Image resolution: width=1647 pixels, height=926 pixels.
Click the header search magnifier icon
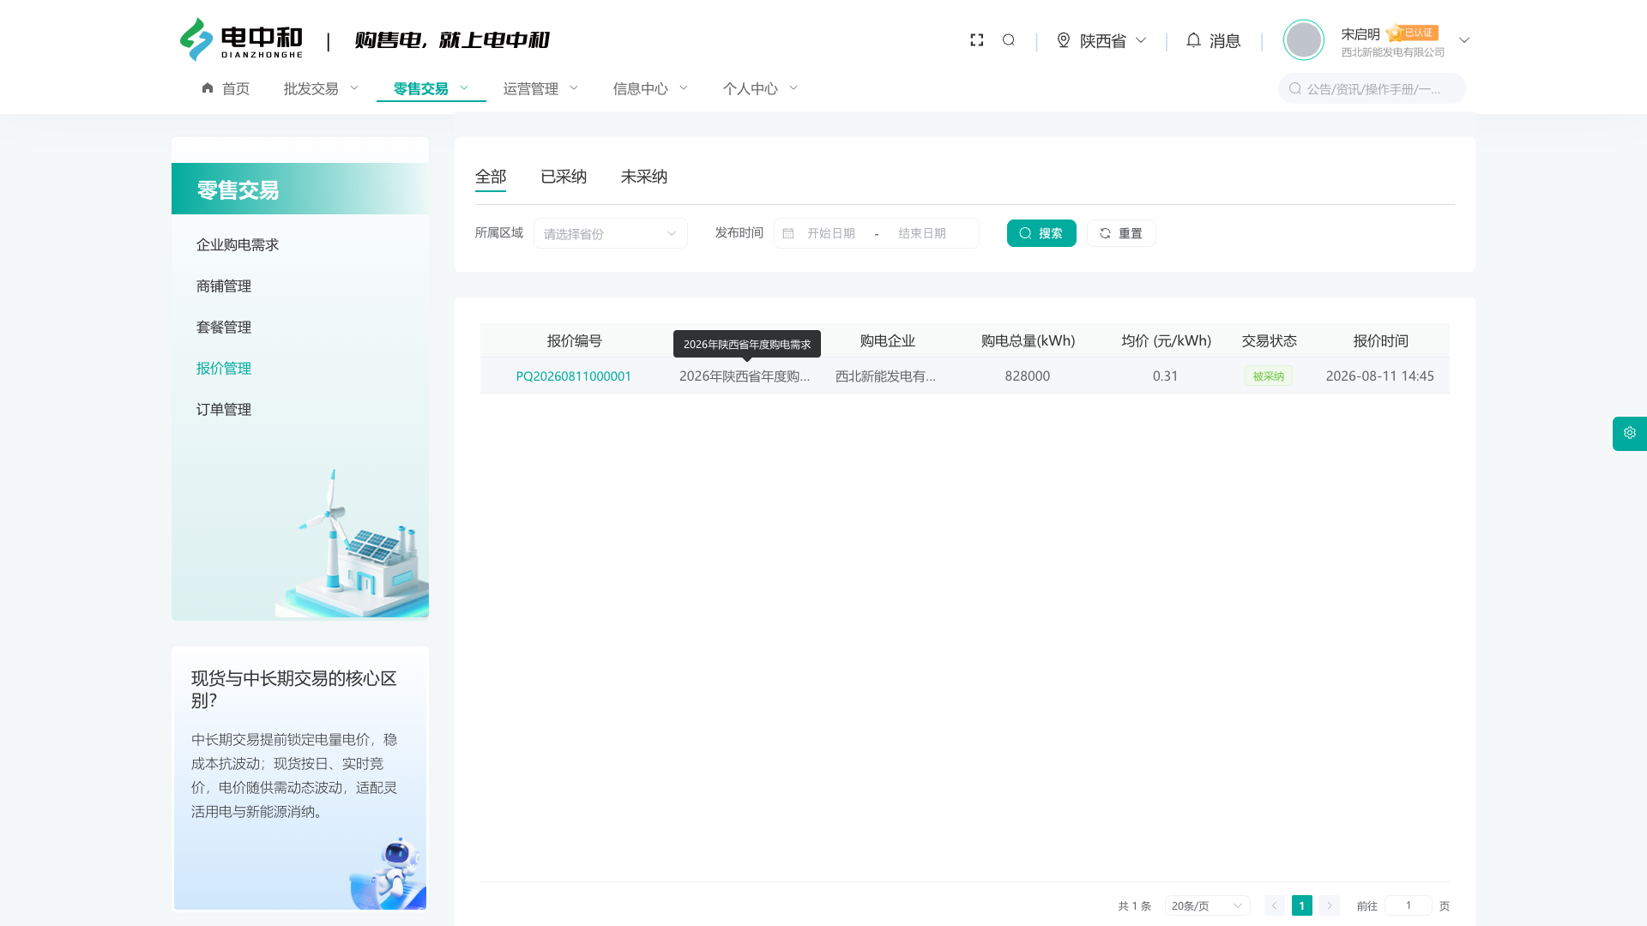tap(1009, 40)
